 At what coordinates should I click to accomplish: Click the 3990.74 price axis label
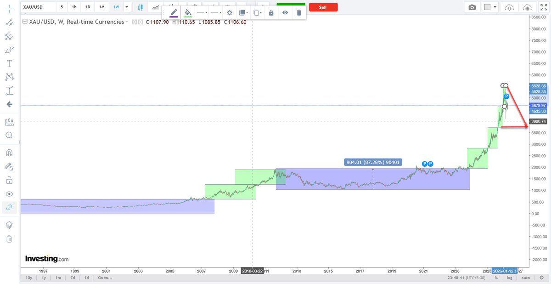point(538,121)
